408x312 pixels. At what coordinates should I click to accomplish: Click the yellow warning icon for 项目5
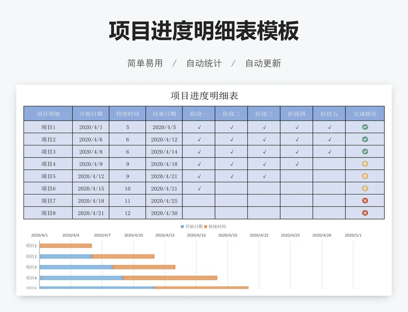[x=365, y=176]
